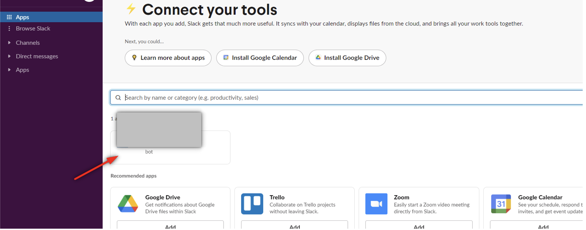Click Install Google Calendar button
Screen dimensions: 586x230
pos(260,58)
